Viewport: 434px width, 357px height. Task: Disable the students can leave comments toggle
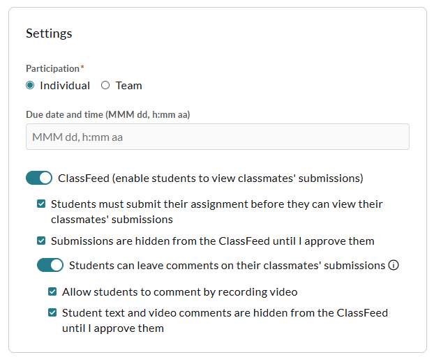point(50,265)
